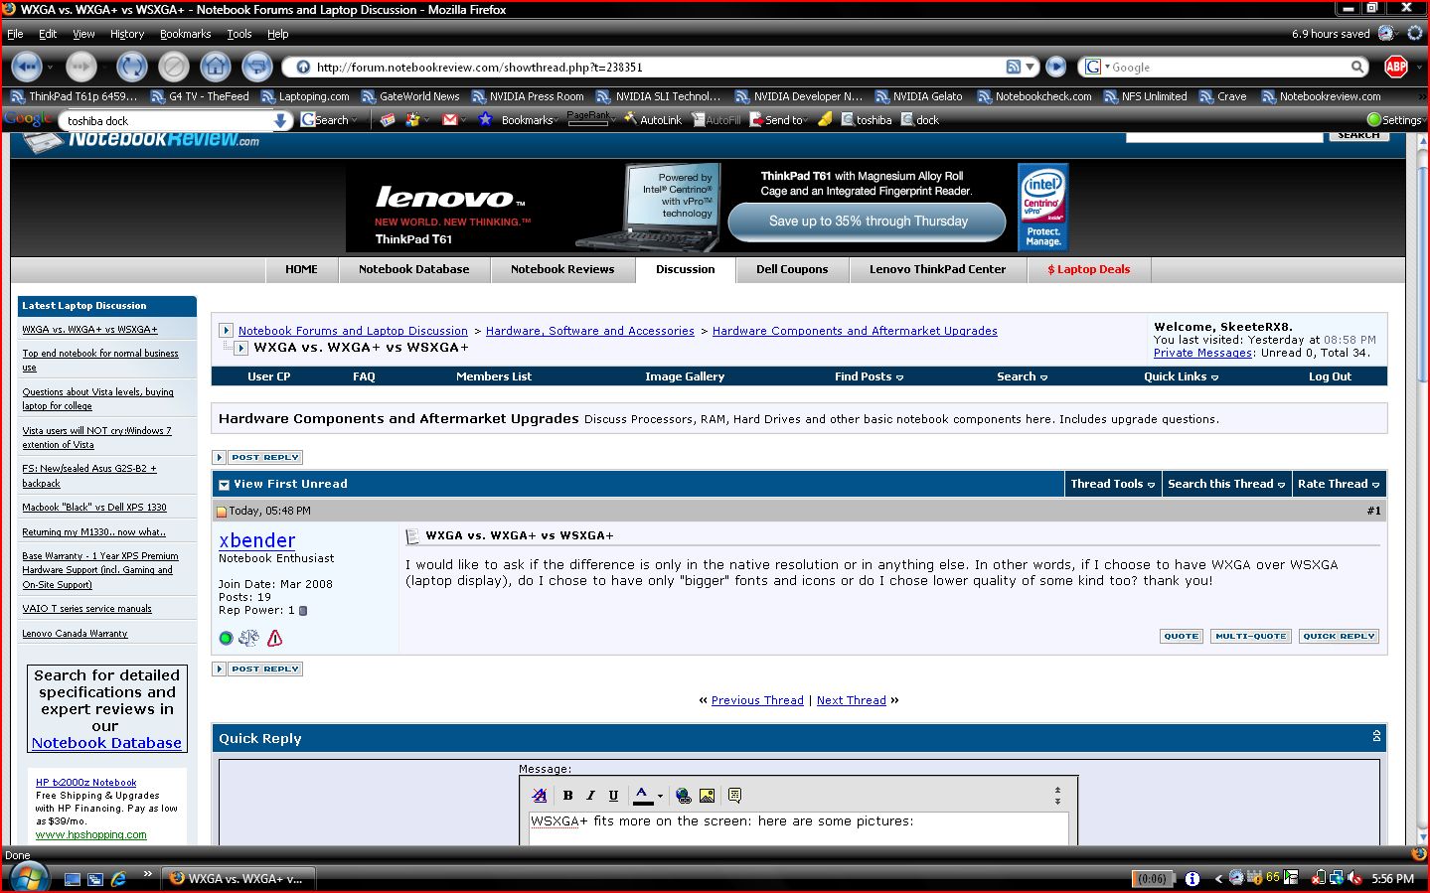Click the Print icon in navigation toolbar

(x=257, y=67)
